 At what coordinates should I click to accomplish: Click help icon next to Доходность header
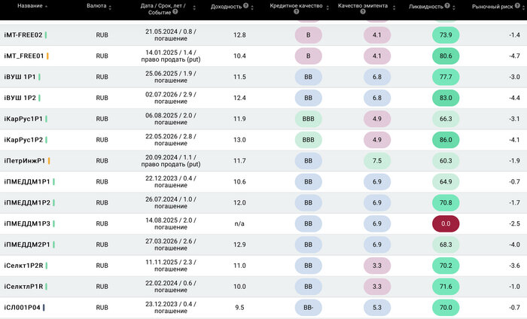pos(245,7)
